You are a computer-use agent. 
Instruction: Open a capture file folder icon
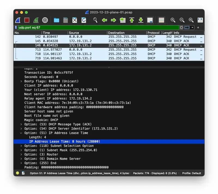56,20
